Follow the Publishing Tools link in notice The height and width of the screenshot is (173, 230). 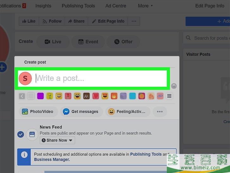click(x=146, y=154)
